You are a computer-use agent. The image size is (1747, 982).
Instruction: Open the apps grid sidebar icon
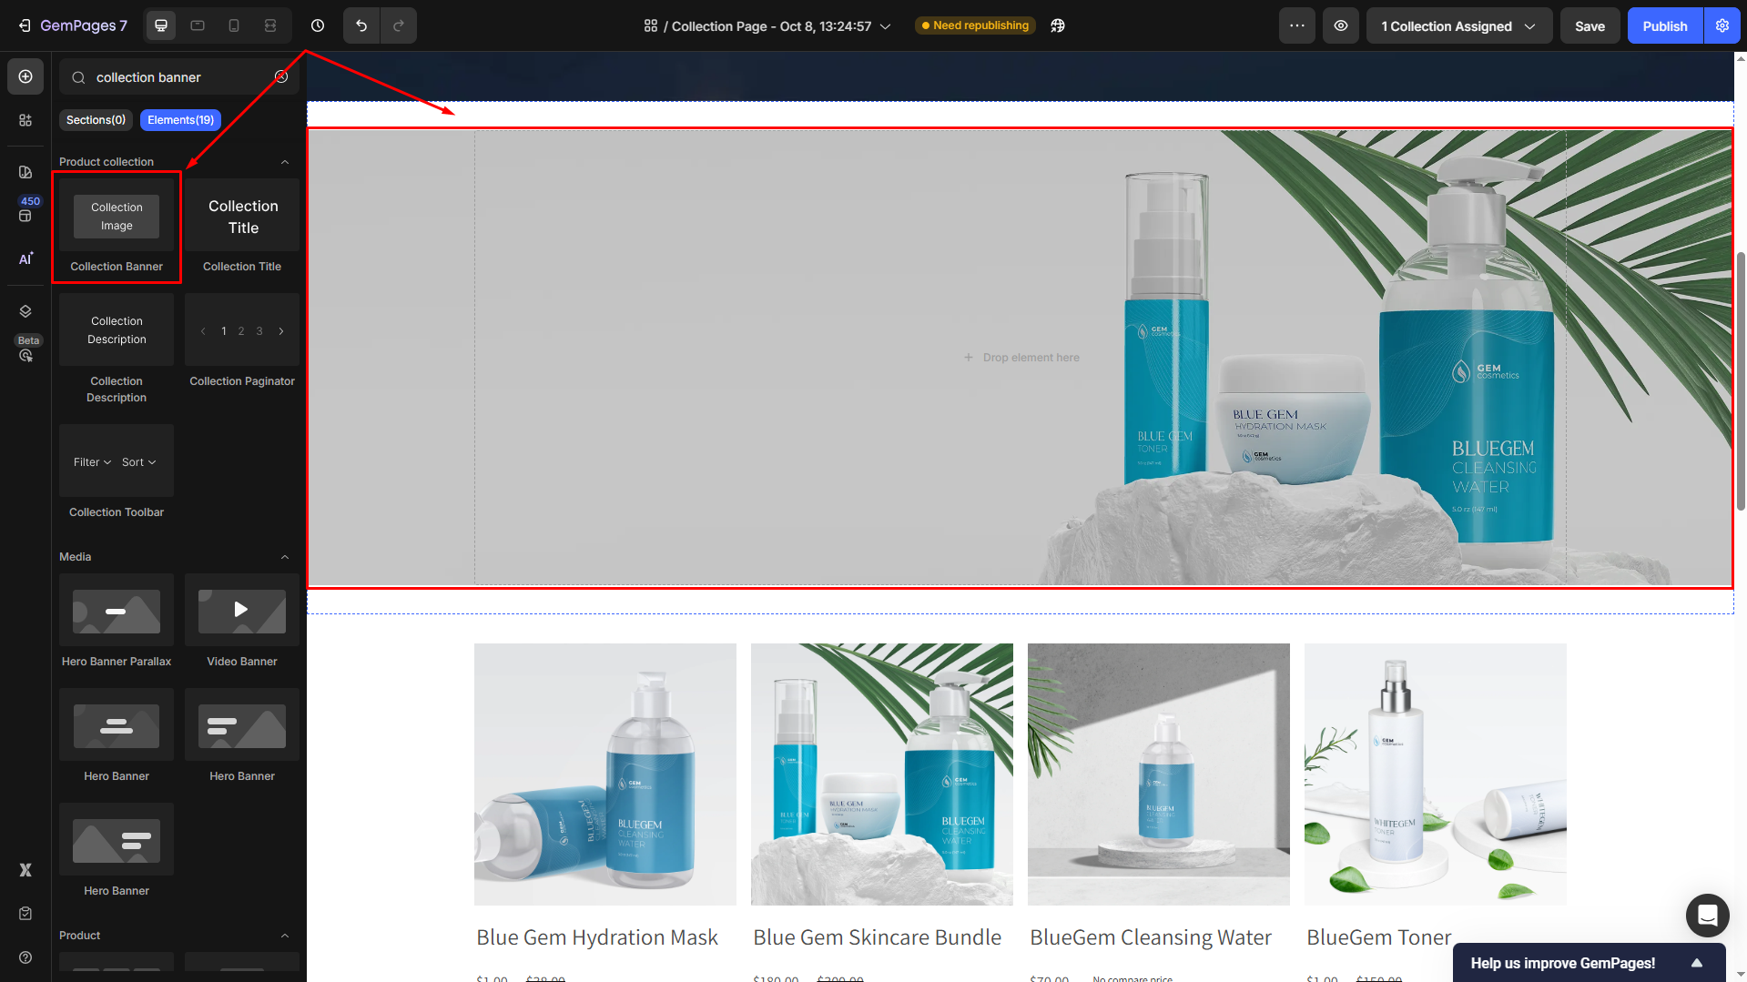tap(25, 120)
